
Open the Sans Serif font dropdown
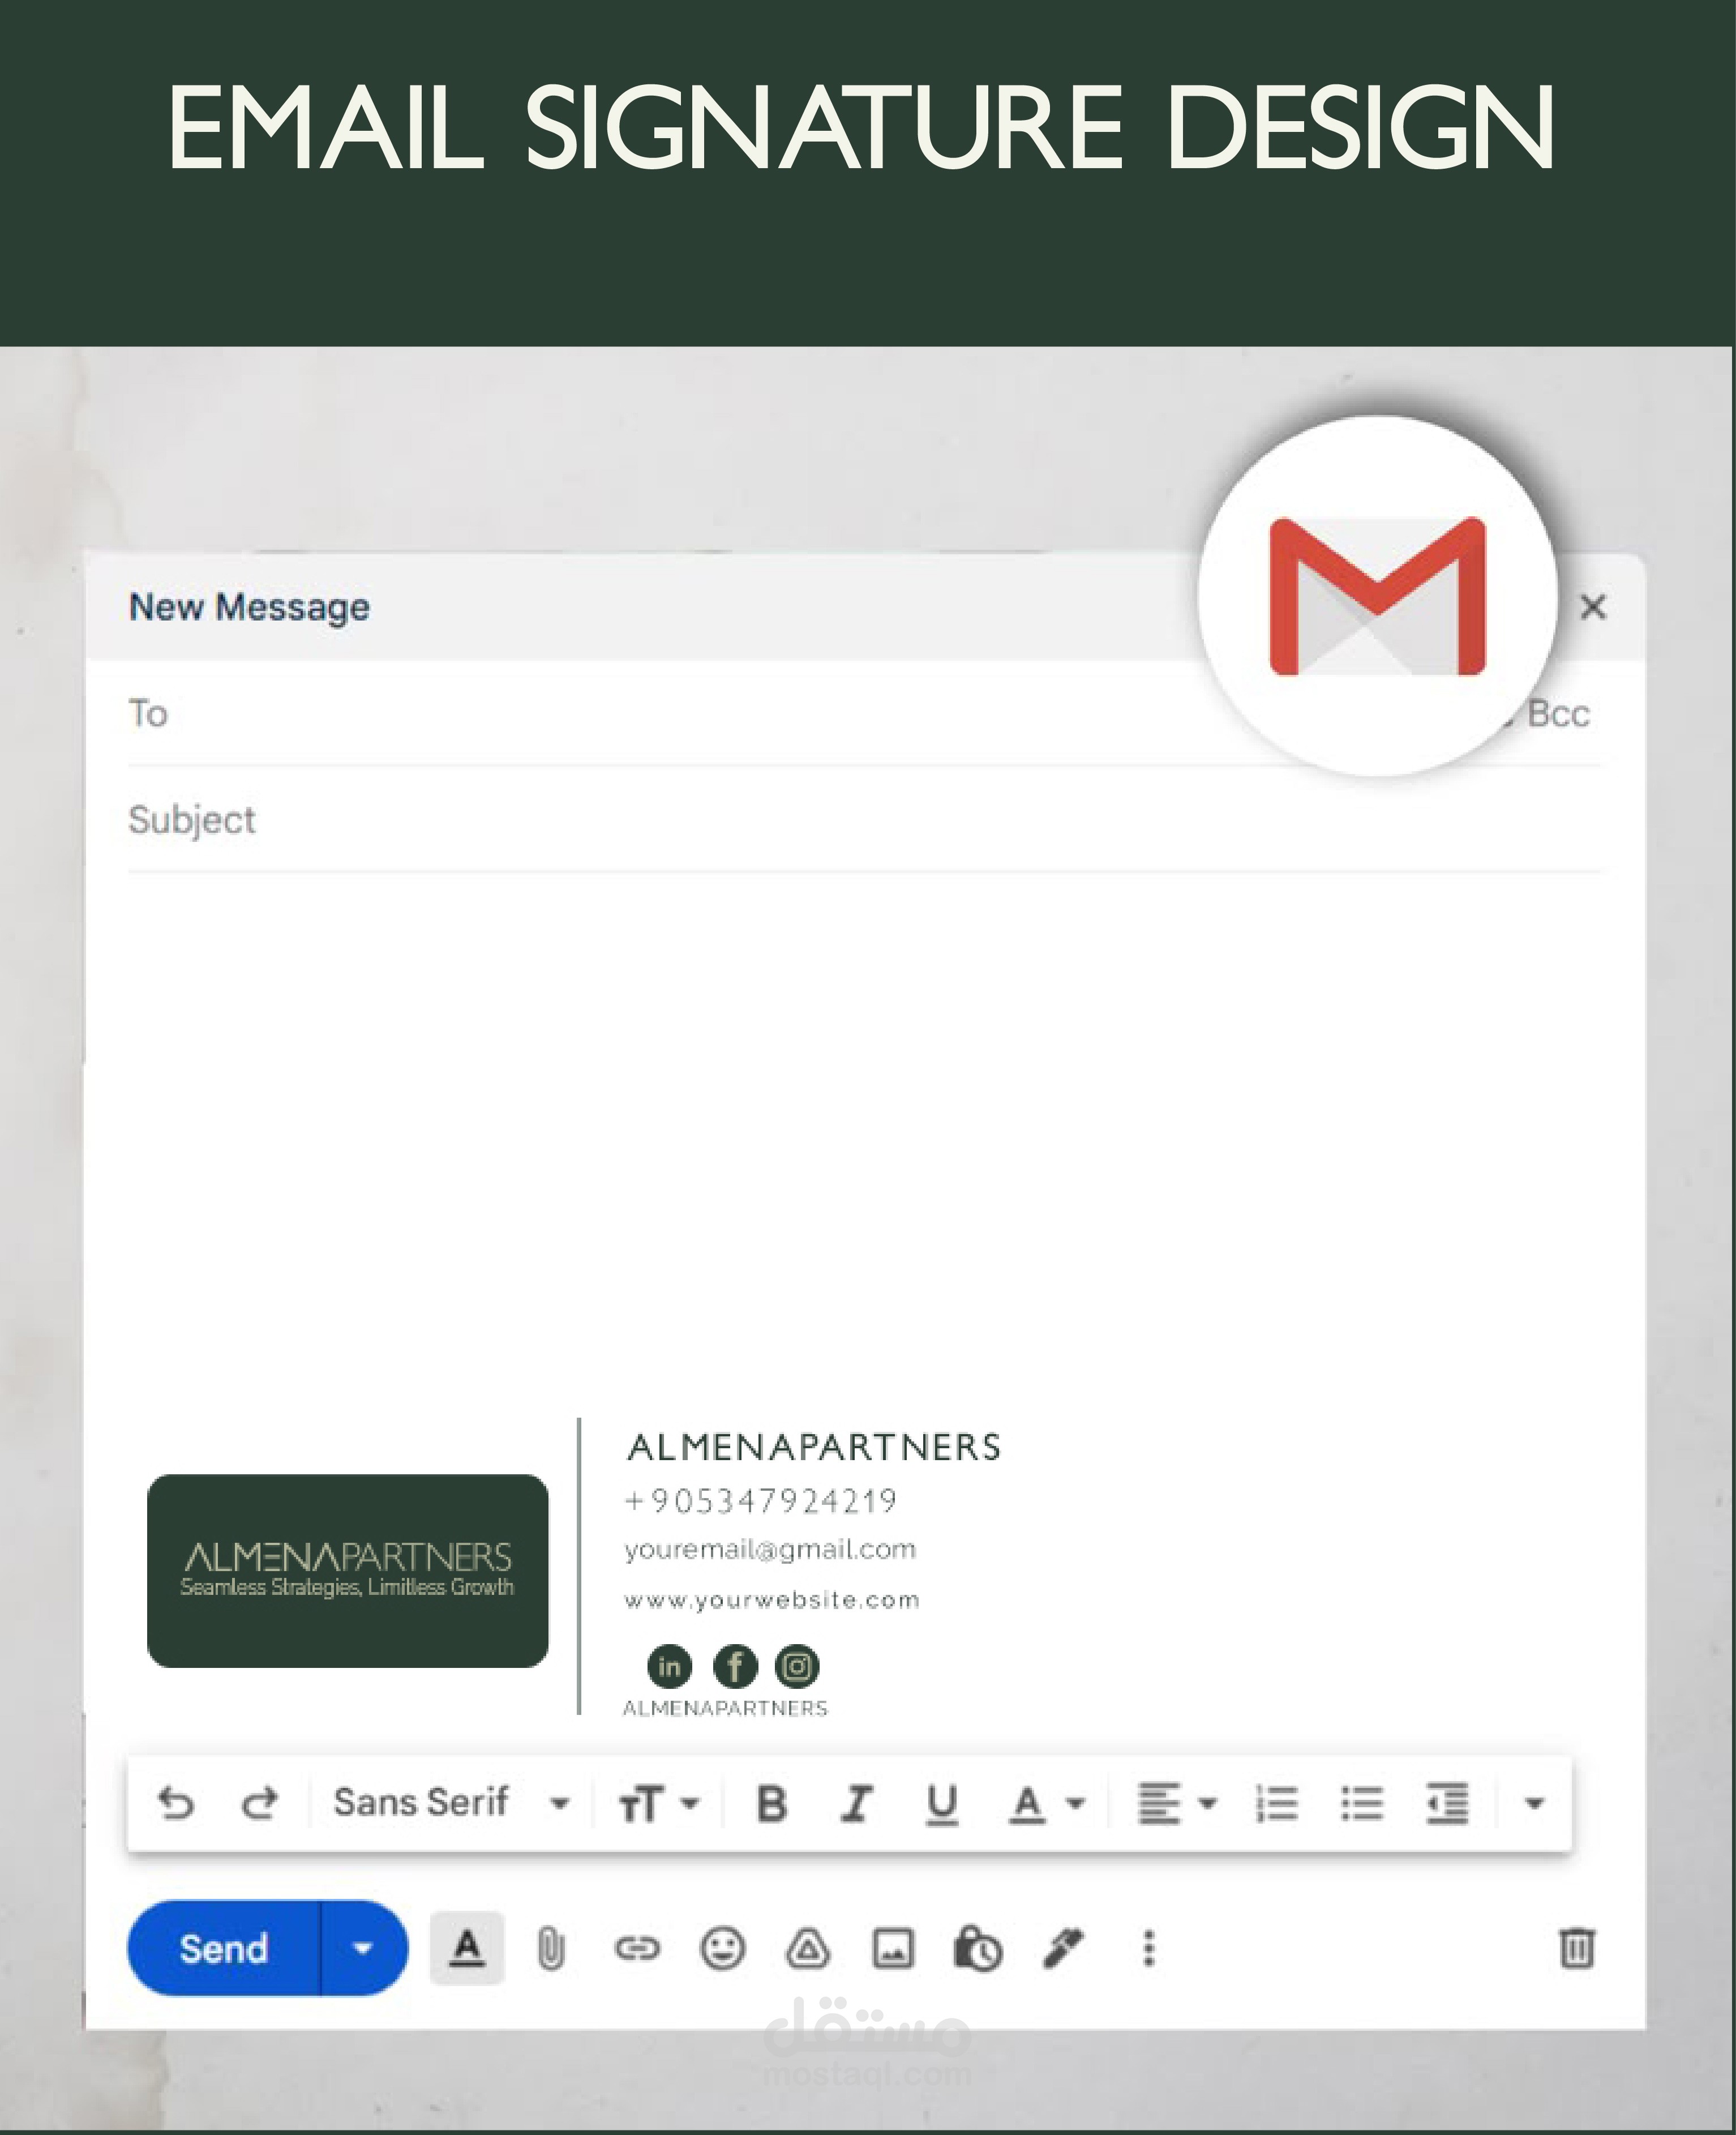[x=450, y=1803]
